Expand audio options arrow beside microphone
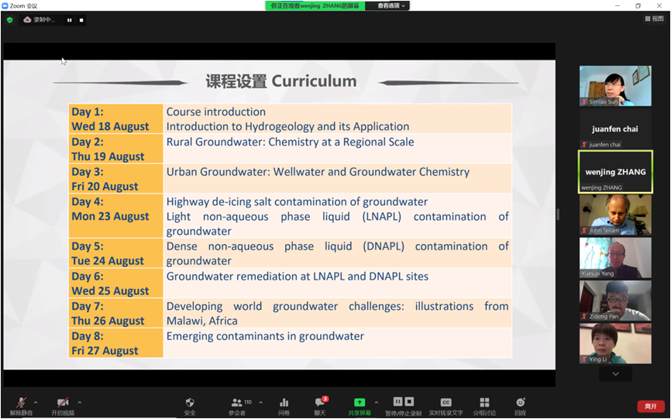Viewport: 671px width, 419px height. tap(36, 402)
